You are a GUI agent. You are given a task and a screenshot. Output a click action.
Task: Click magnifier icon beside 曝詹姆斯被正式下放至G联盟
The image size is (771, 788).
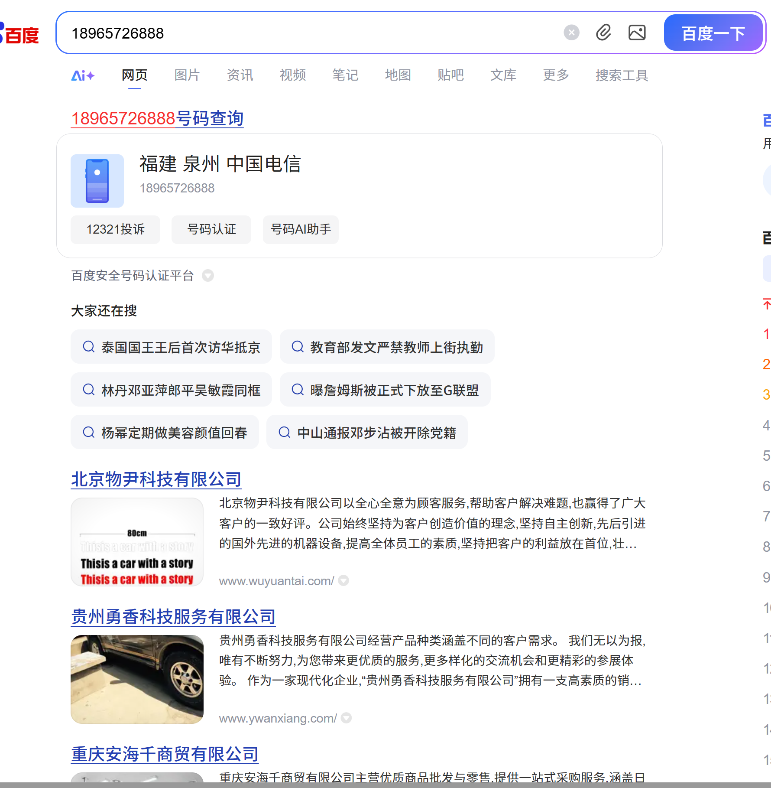click(298, 390)
